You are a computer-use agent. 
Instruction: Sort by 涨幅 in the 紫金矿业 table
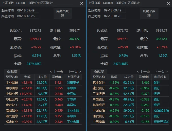click(x=27, y=77)
